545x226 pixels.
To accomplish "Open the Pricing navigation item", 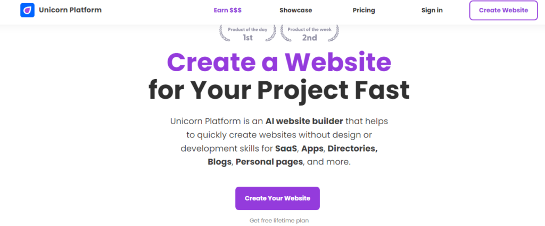I will pyautogui.click(x=364, y=10).
